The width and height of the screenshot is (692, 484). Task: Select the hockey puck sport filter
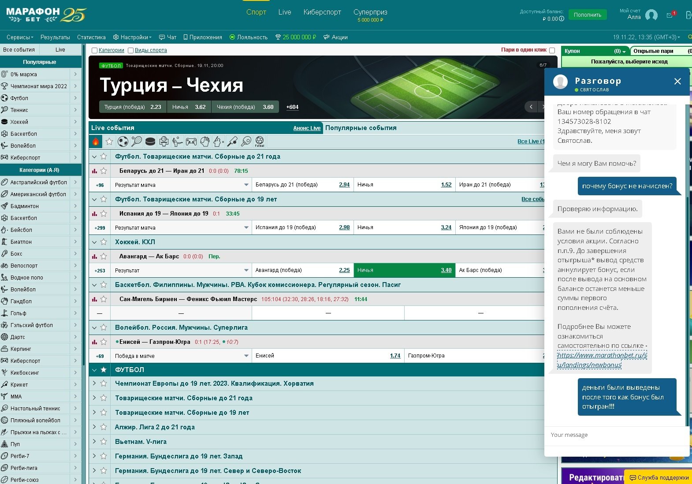pos(150,141)
